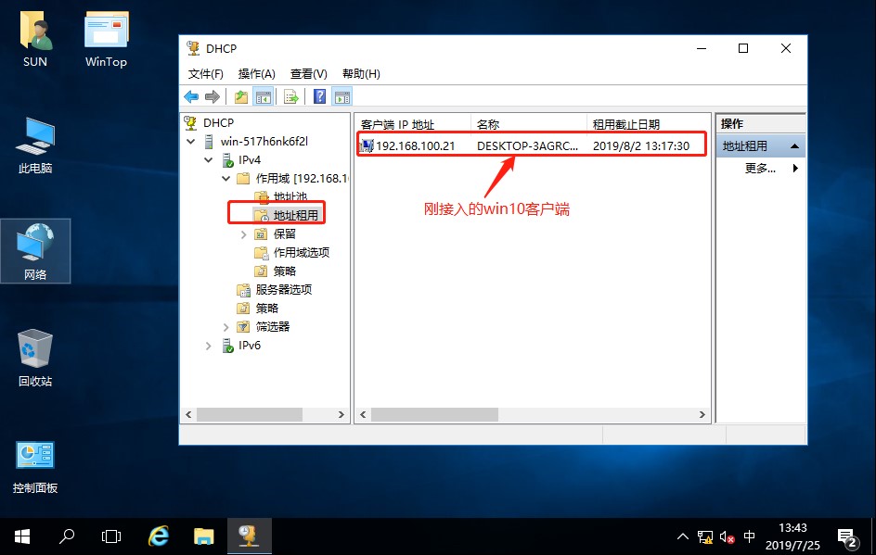Toggle the show/hide console tree icon
Viewport: 876px width, 555px height.
pyautogui.click(x=264, y=96)
